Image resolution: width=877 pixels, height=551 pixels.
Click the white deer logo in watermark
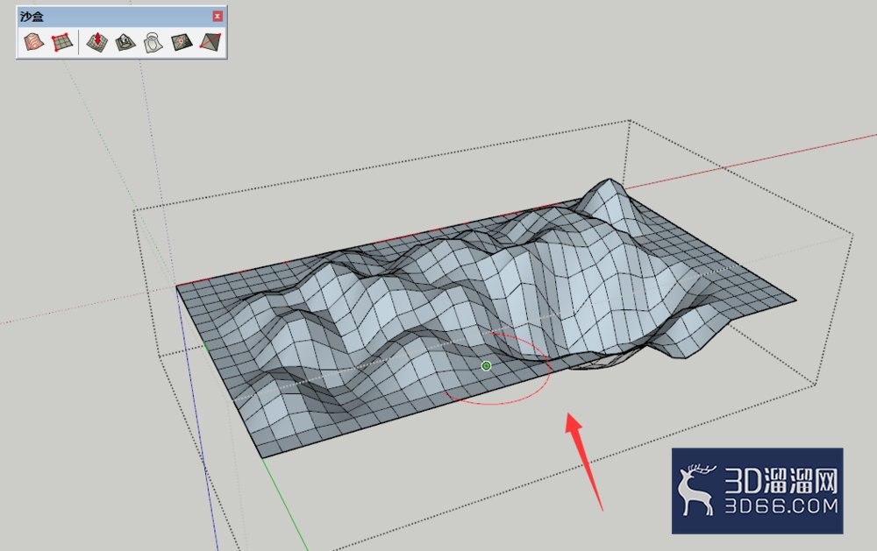click(x=695, y=490)
